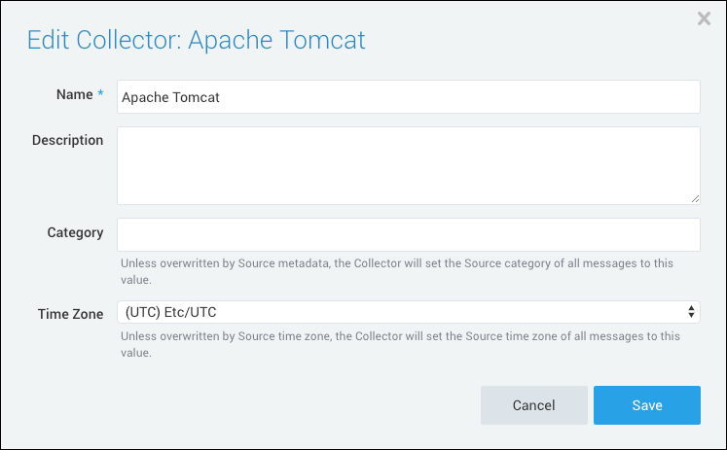The image size is (727, 450).
Task: Close the Edit Collector dialog with X
Action: (x=704, y=18)
